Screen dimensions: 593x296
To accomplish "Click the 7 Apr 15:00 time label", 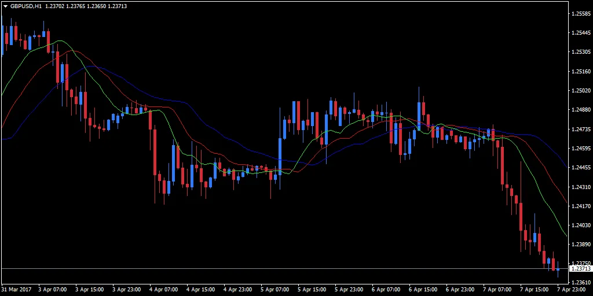I will [x=535, y=290].
